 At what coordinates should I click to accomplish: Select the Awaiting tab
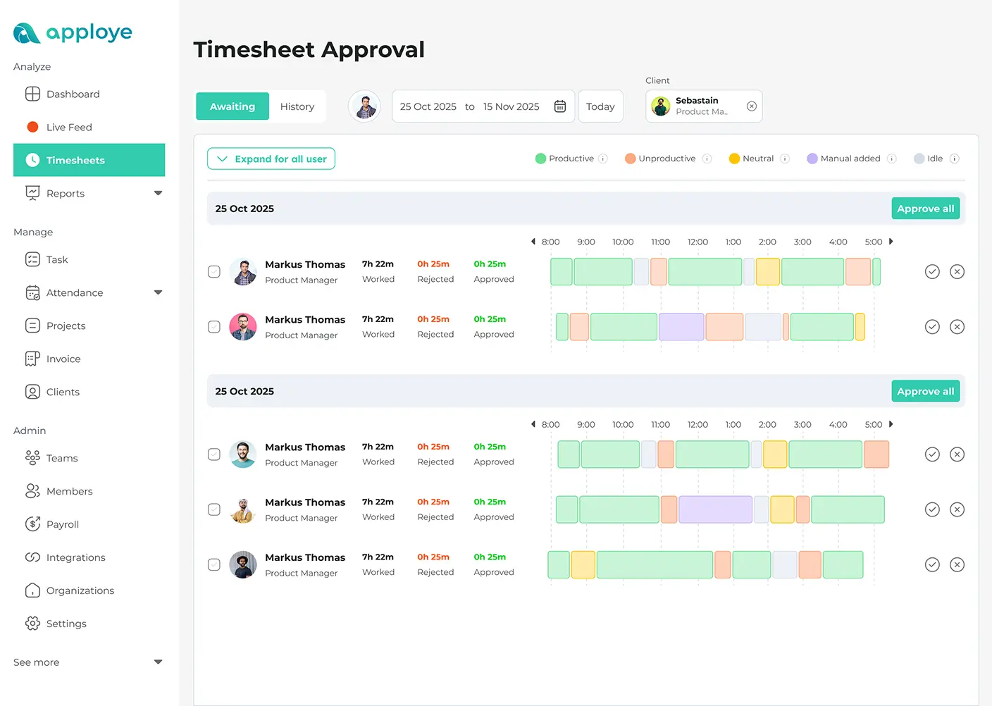(232, 106)
